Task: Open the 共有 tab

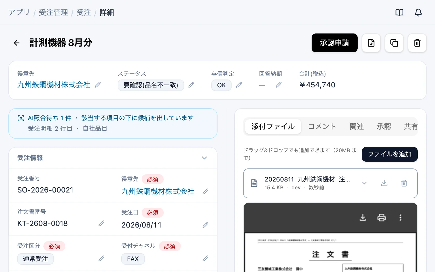Action: [411, 127]
